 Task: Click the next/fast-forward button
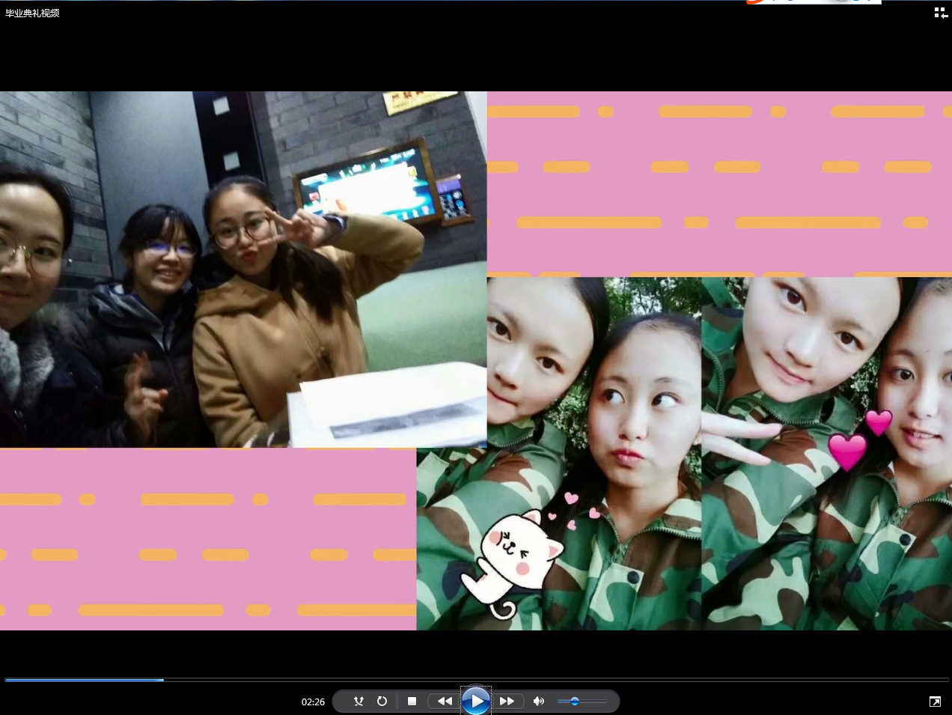(x=507, y=702)
